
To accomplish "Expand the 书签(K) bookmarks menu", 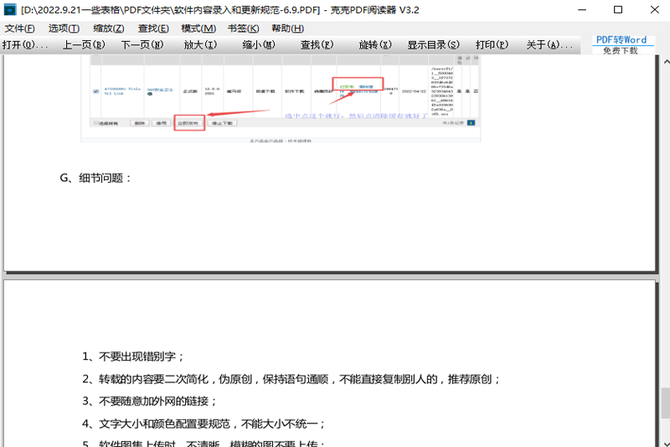I will [x=243, y=29].
